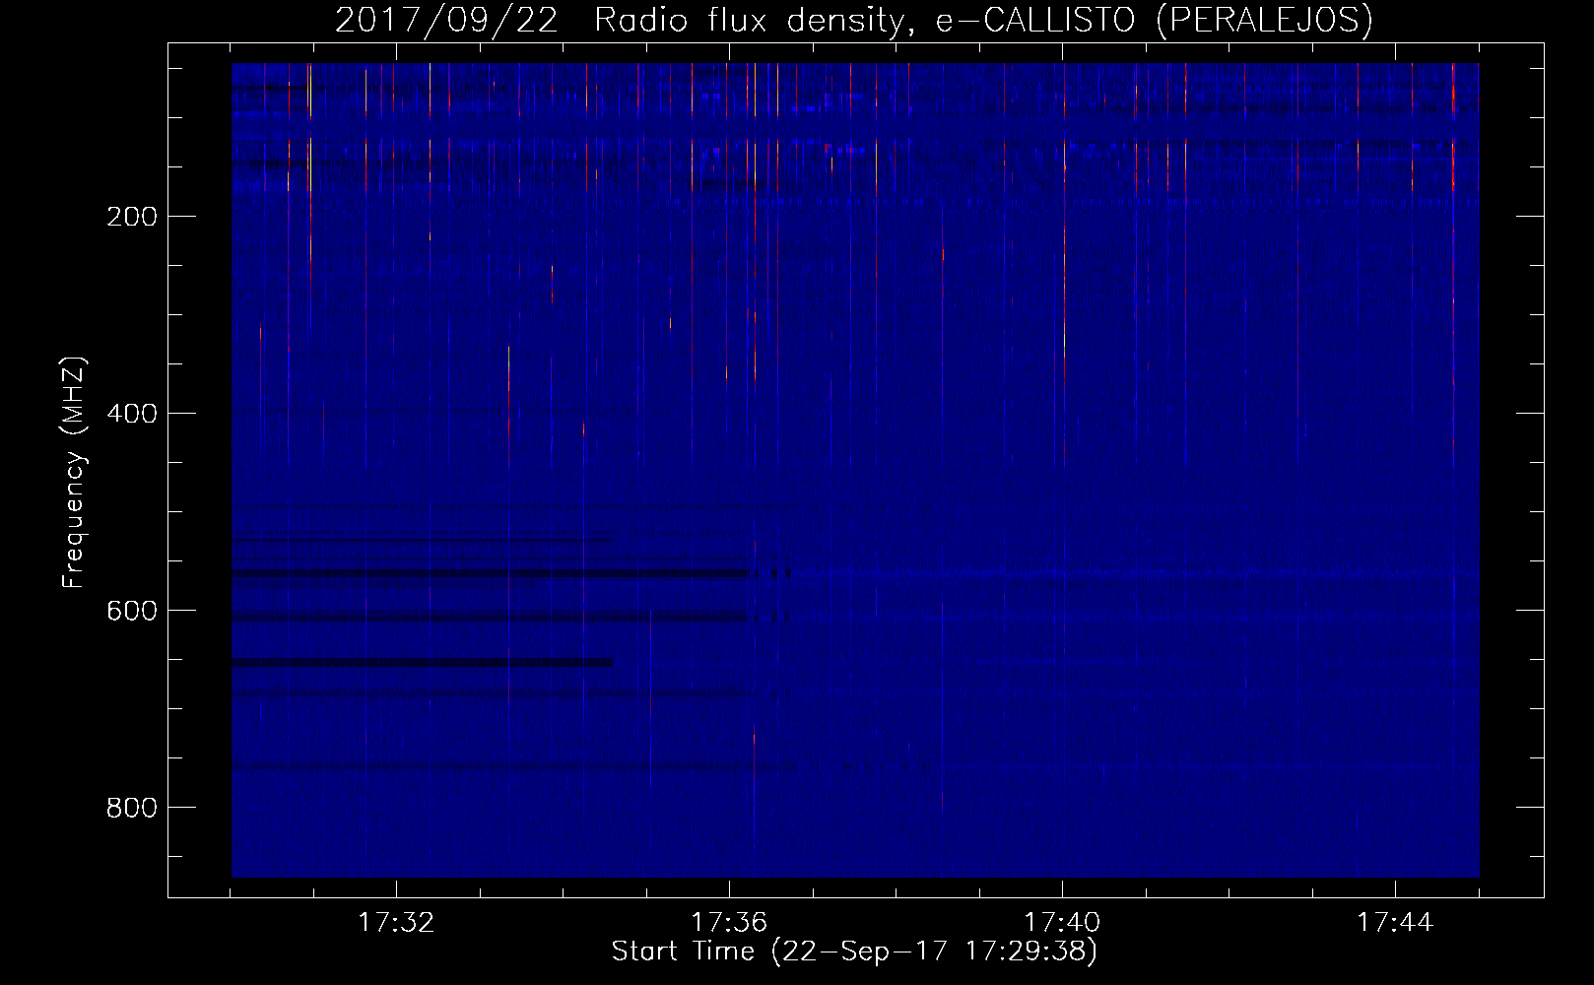Image resolution: width=1594 pixels, height=985 pixels.
Task: Click the 17:32 time tick label
Action: tap(396, 923)
